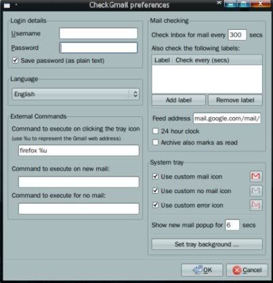The image size is (273, 283).
Task: Close the CheckGmail preferences window
Action: tap(260, 4)
